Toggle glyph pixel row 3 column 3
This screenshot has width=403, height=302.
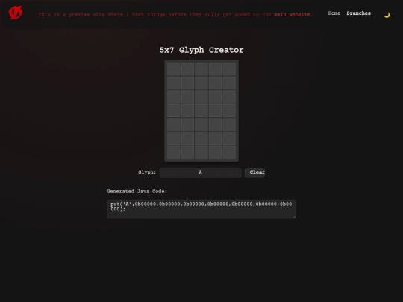click(201, 97)
